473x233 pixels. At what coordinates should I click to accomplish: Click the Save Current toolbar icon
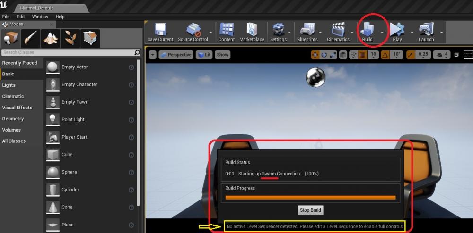160,29
